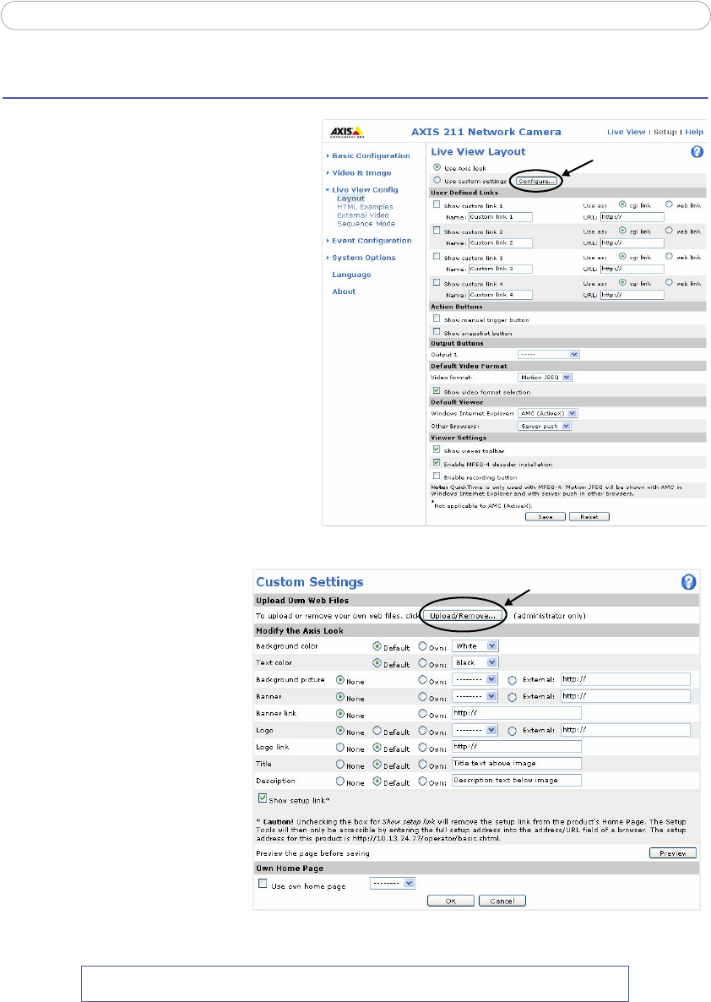Viewport: 711px width, 1002px height.
Task: Open help icon on Live View Layout
Action: tap(697, 151)
